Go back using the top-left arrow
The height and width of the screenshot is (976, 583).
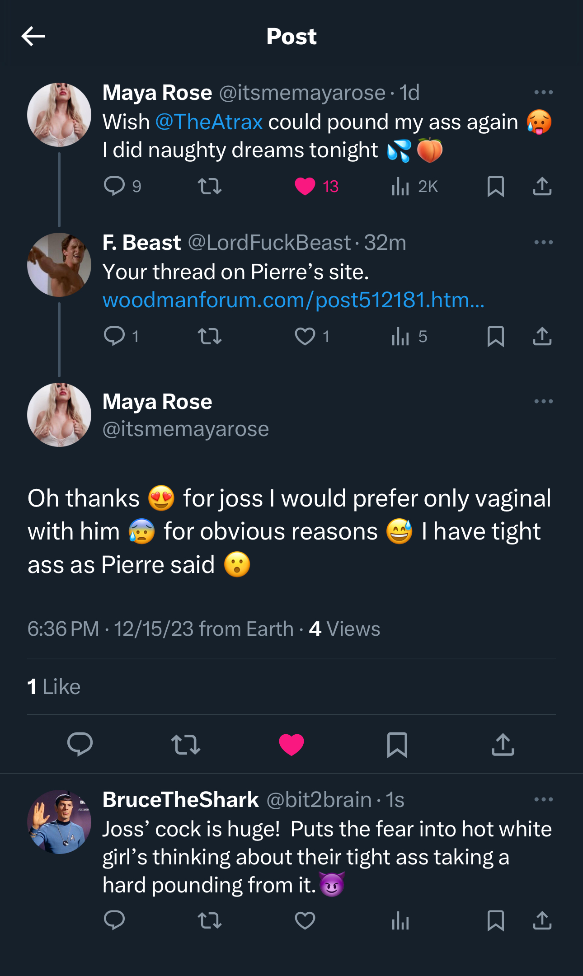(x=33, y=36)
